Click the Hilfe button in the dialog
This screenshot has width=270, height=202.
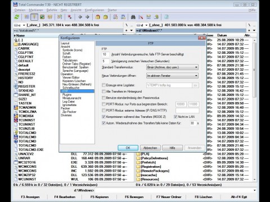pos(172,148)
